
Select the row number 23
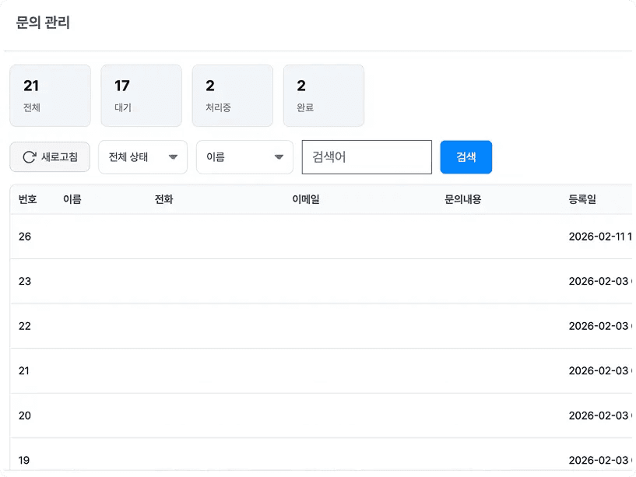click(x=25, y=281)
